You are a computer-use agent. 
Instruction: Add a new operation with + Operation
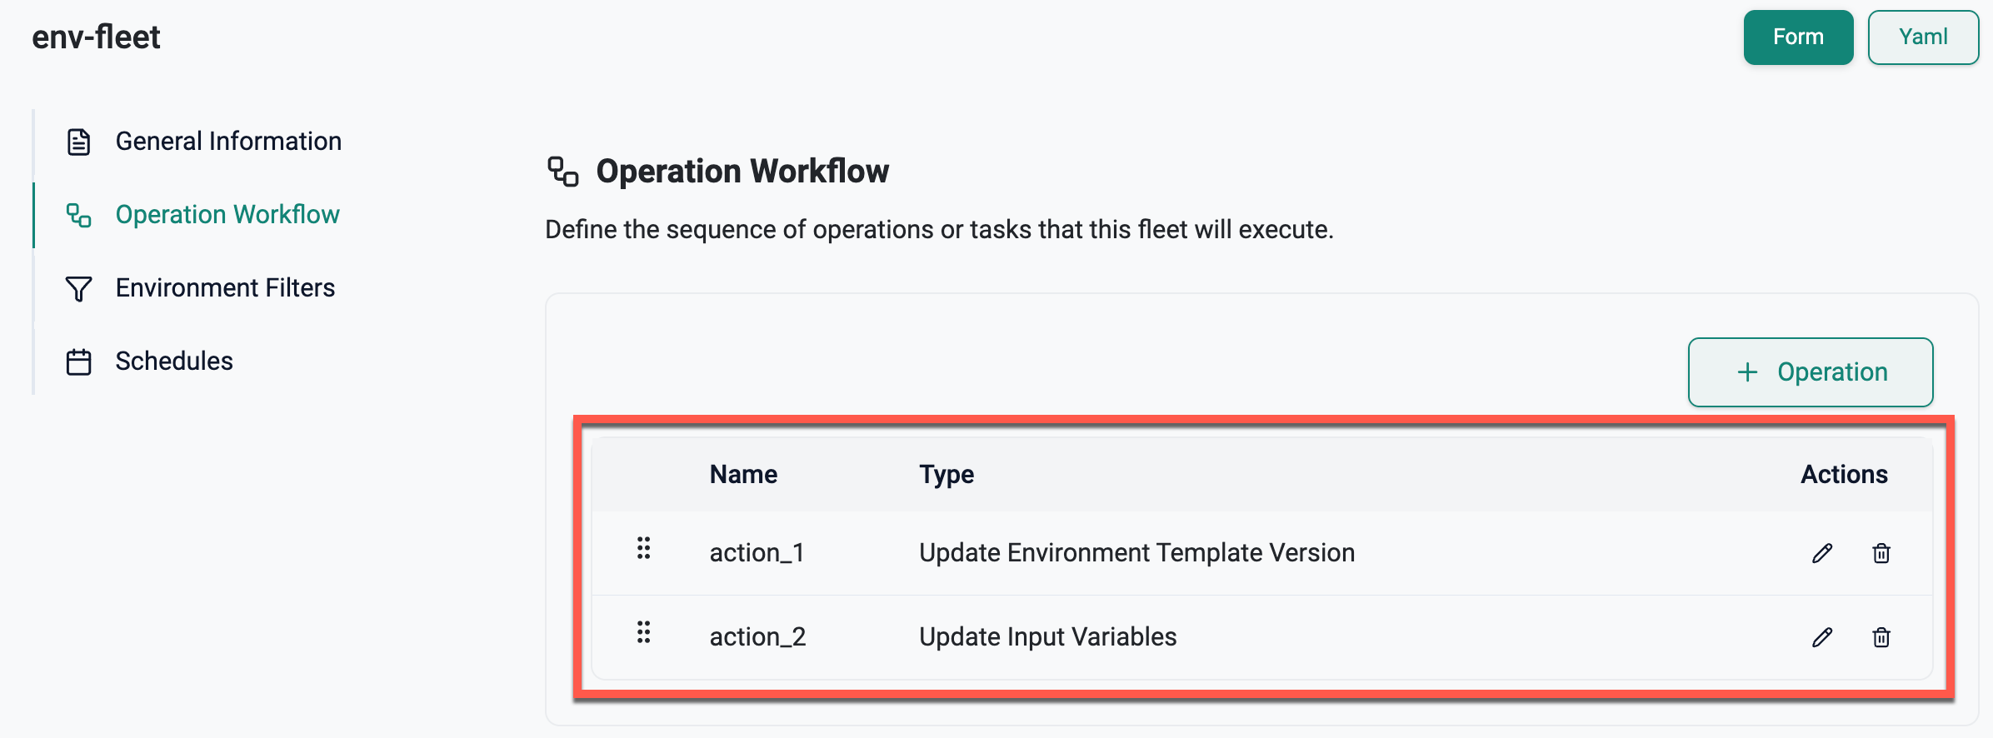tap(1811, 372)
